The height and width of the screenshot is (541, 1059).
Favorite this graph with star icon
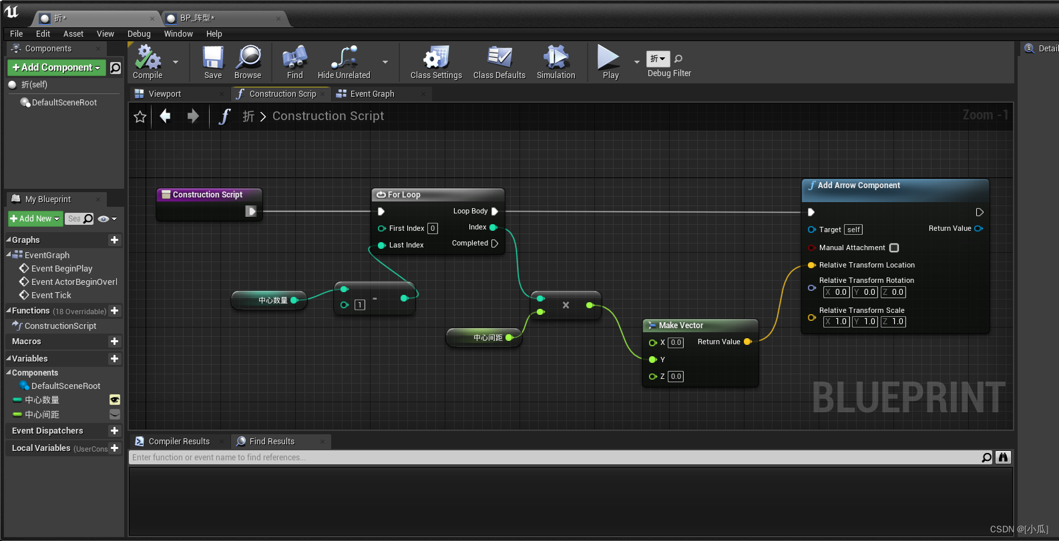140,117
